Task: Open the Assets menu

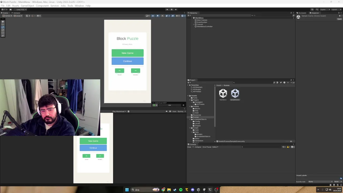Action: click(16, 6)
